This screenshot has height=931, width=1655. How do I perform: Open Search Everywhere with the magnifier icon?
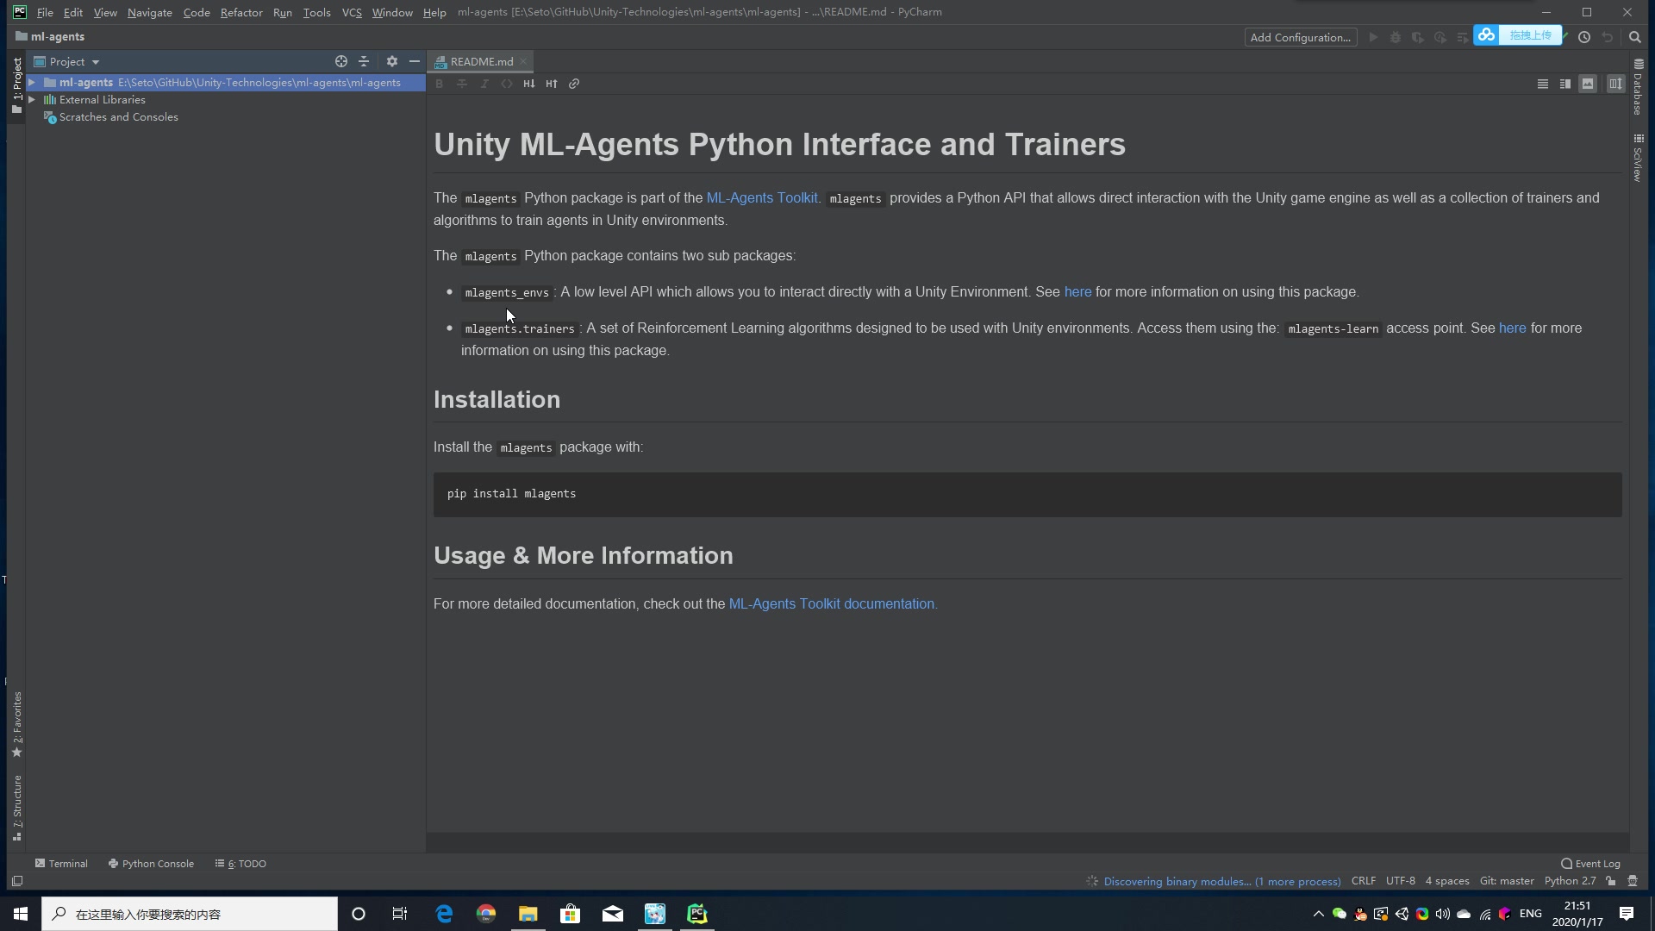[x=1635, y=37]
